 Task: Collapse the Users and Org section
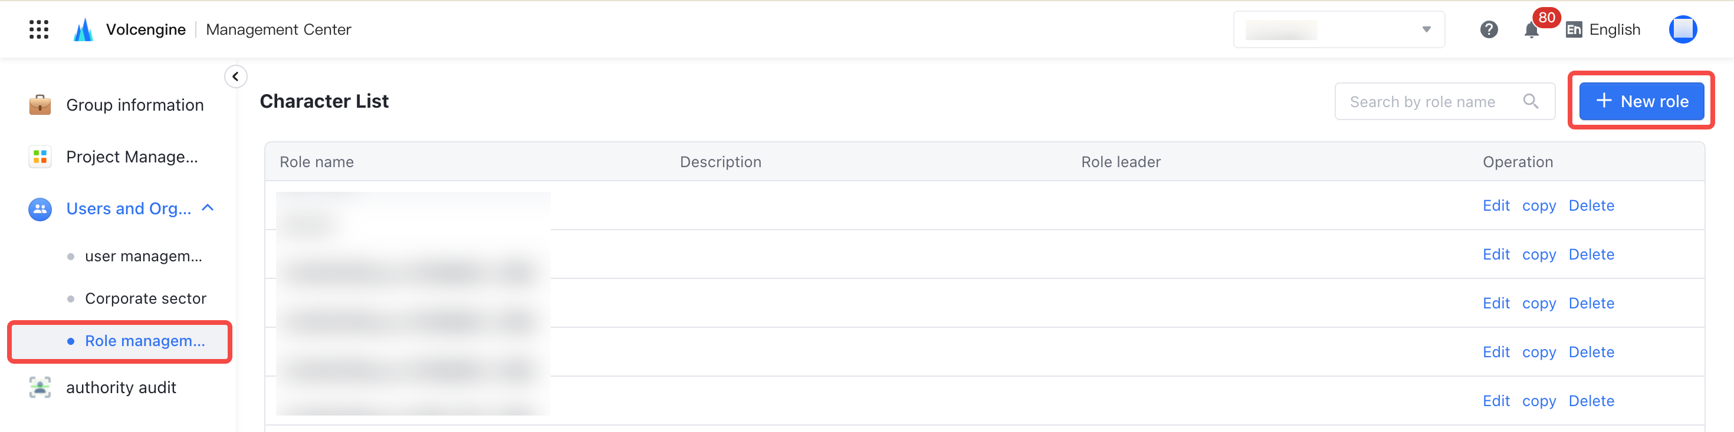coord(208,208)
